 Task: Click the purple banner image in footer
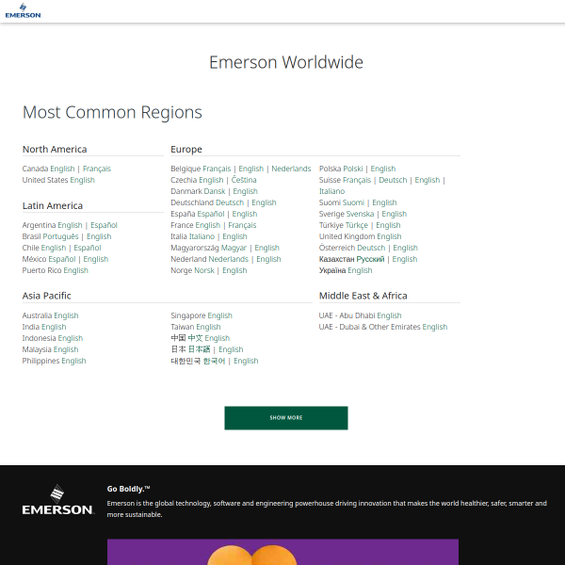(x=282, y=552)
